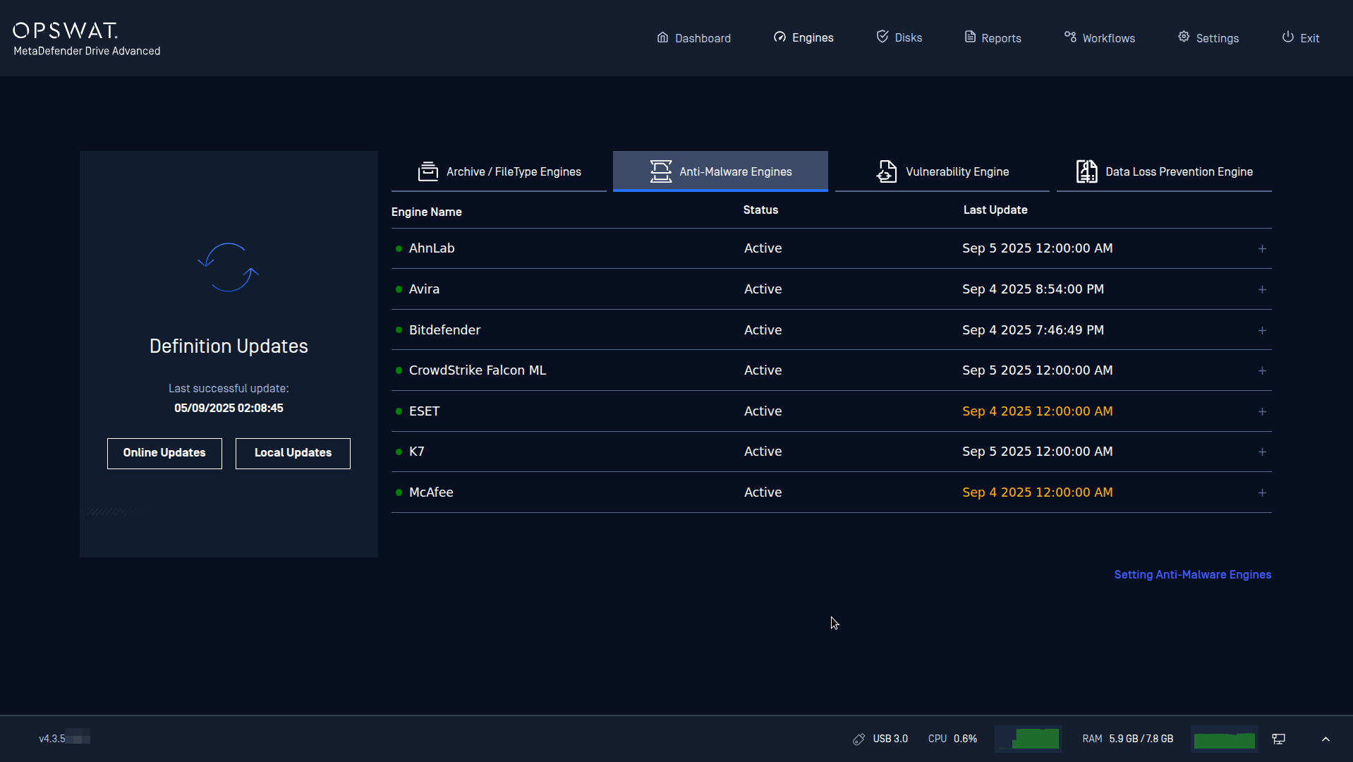Screen dimensions: 1353x762
Task: Click the 'CrowdStrike Falcon ML' name
Action: [478, 370]
